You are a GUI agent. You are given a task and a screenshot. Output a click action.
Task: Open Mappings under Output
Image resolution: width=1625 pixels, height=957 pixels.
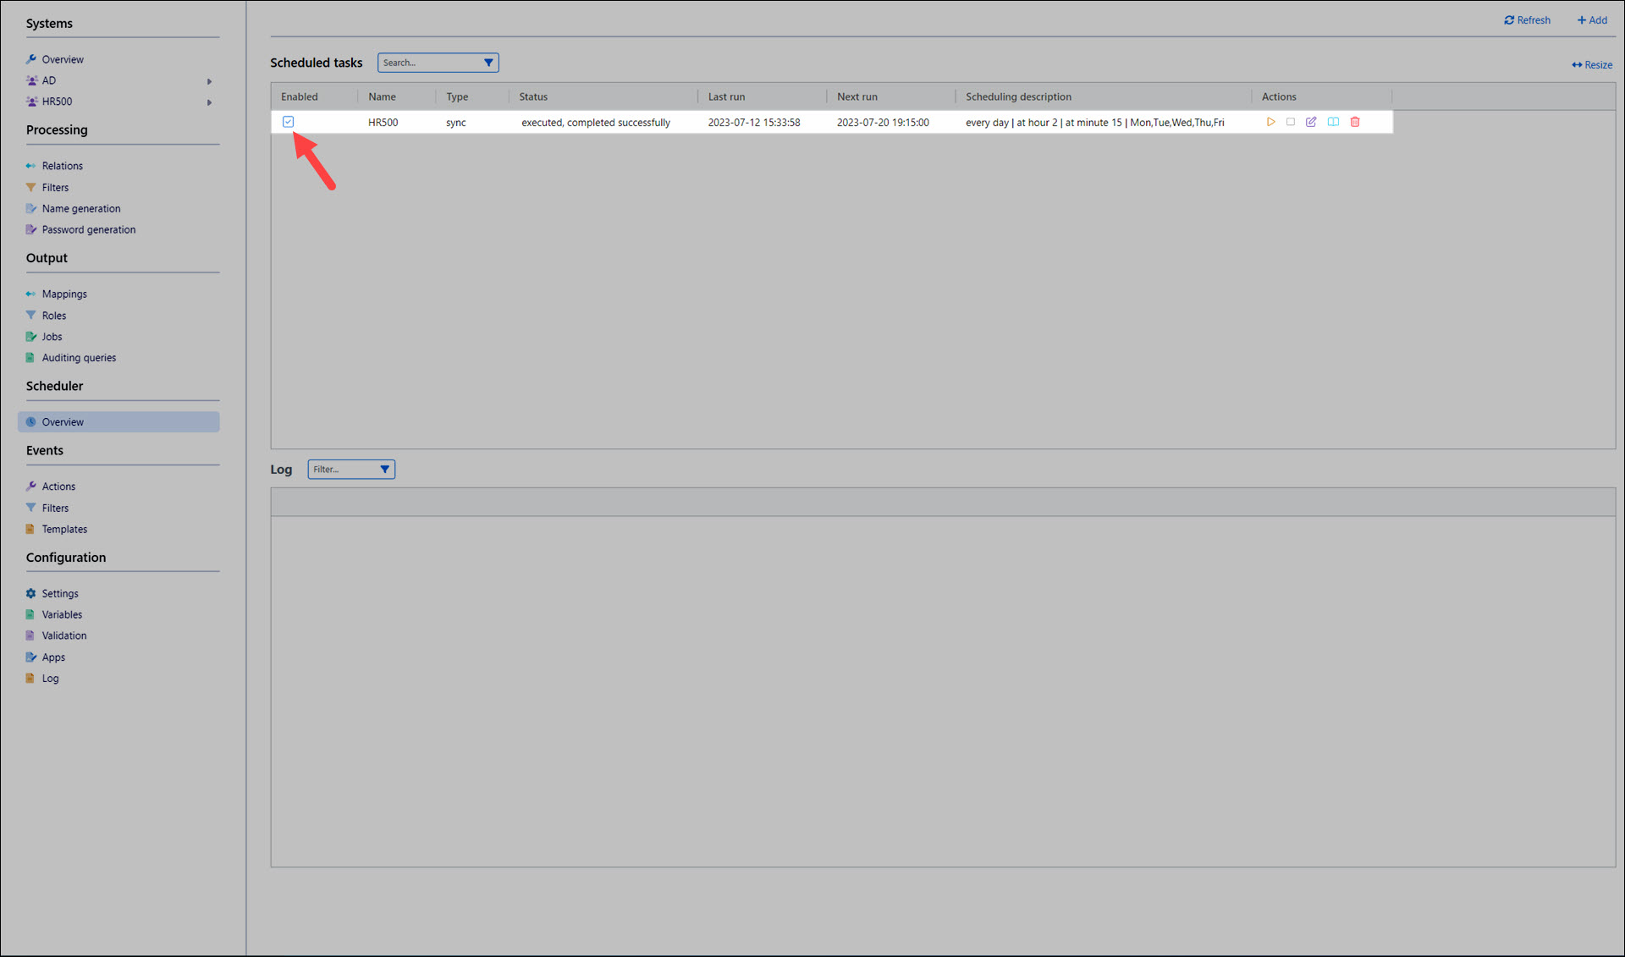[x=64, y=294]
